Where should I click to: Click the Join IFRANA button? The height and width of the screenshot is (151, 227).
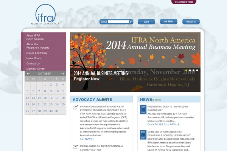(168, 22)
